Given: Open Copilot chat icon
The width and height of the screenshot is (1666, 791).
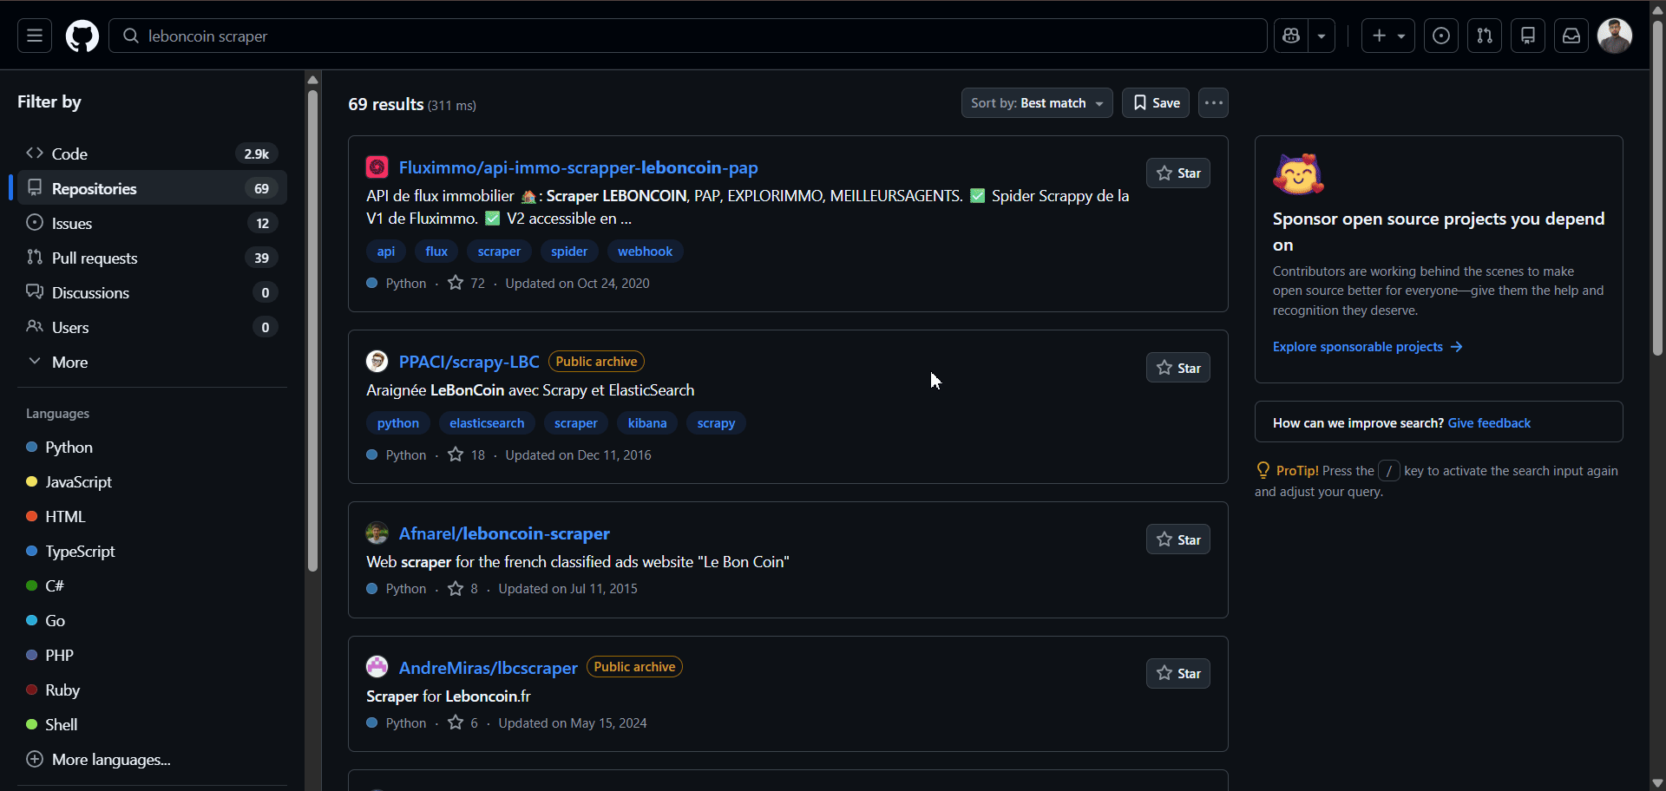Looking at the screenshot, I should pos(1291,36).
